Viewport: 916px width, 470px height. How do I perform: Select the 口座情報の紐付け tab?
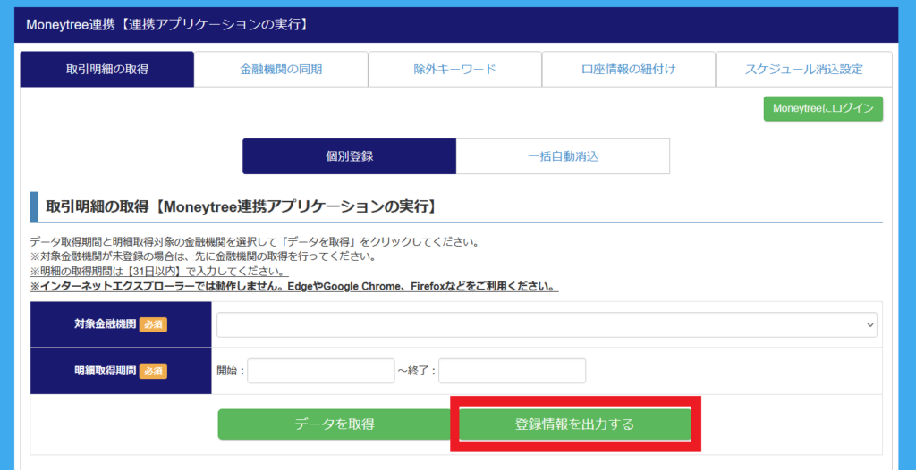coord(629,70)
